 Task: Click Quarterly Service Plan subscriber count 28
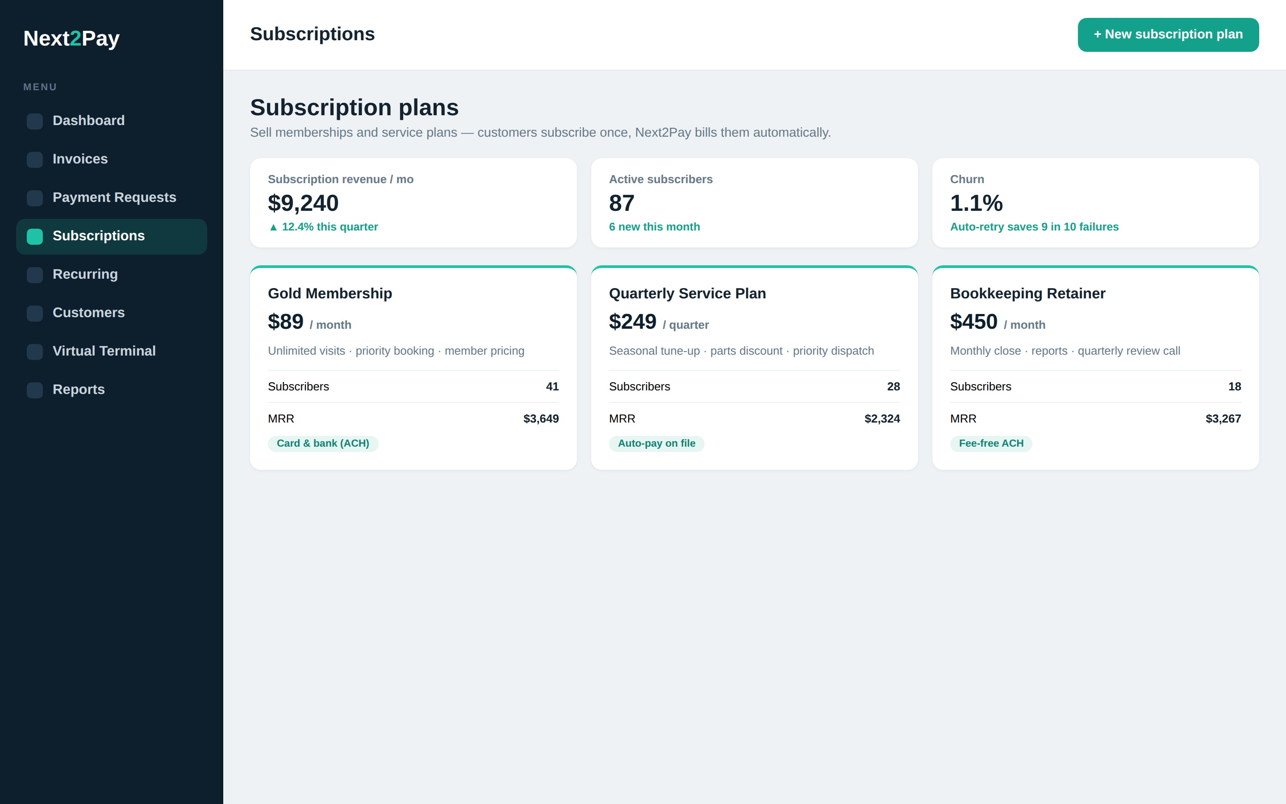click(894, 386)
